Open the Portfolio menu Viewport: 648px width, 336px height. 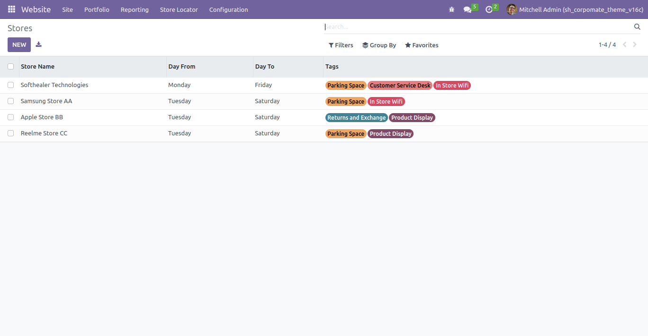click(x=97, y=9)
